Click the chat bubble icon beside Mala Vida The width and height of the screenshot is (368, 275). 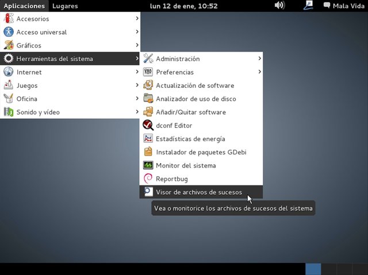(327, 5)
